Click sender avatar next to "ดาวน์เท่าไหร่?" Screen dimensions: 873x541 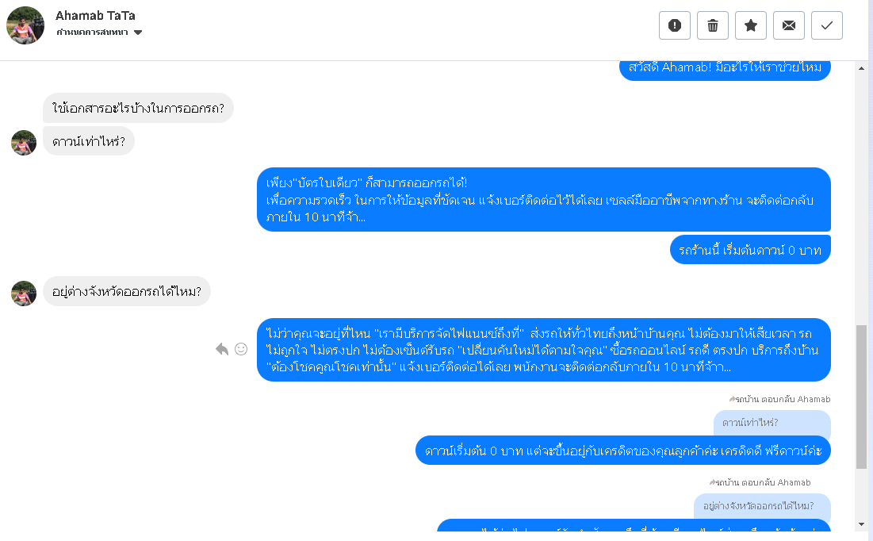tap(24, 143)
